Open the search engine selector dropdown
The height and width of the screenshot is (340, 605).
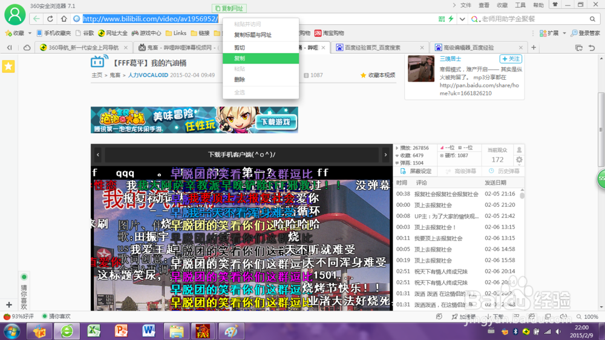475,19
